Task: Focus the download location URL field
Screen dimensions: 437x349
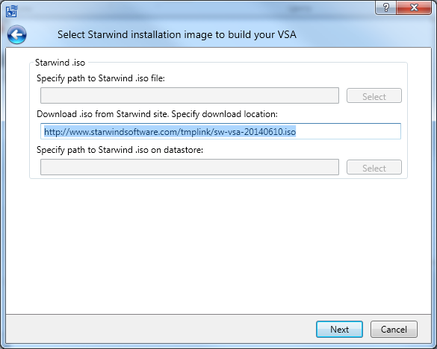Action: point(220,131)
